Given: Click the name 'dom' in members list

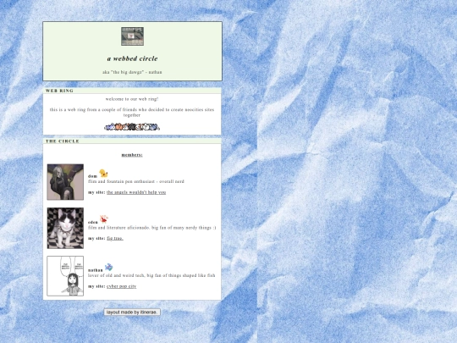Looking at the screenshot, I should tap(93, 176).
